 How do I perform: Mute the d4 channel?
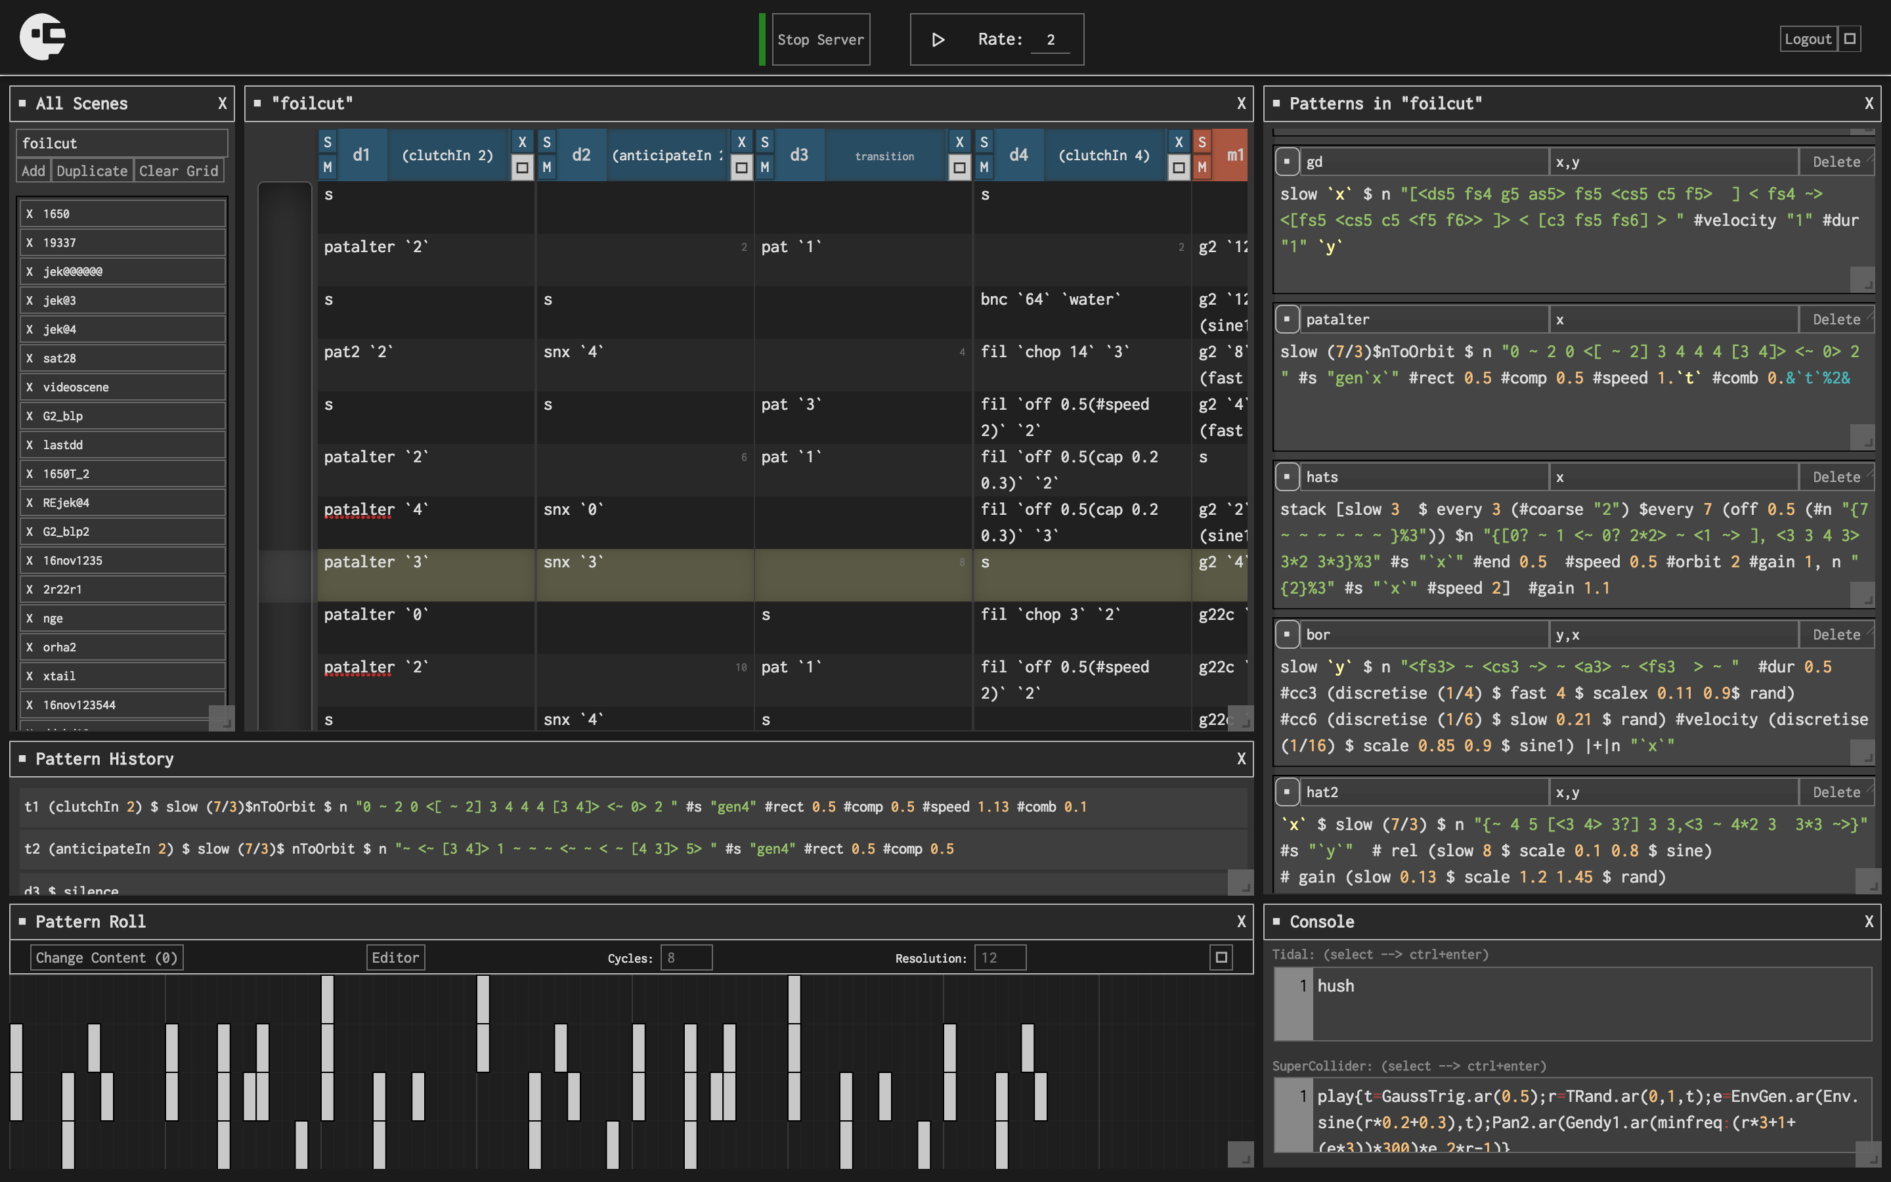[984, 167]
